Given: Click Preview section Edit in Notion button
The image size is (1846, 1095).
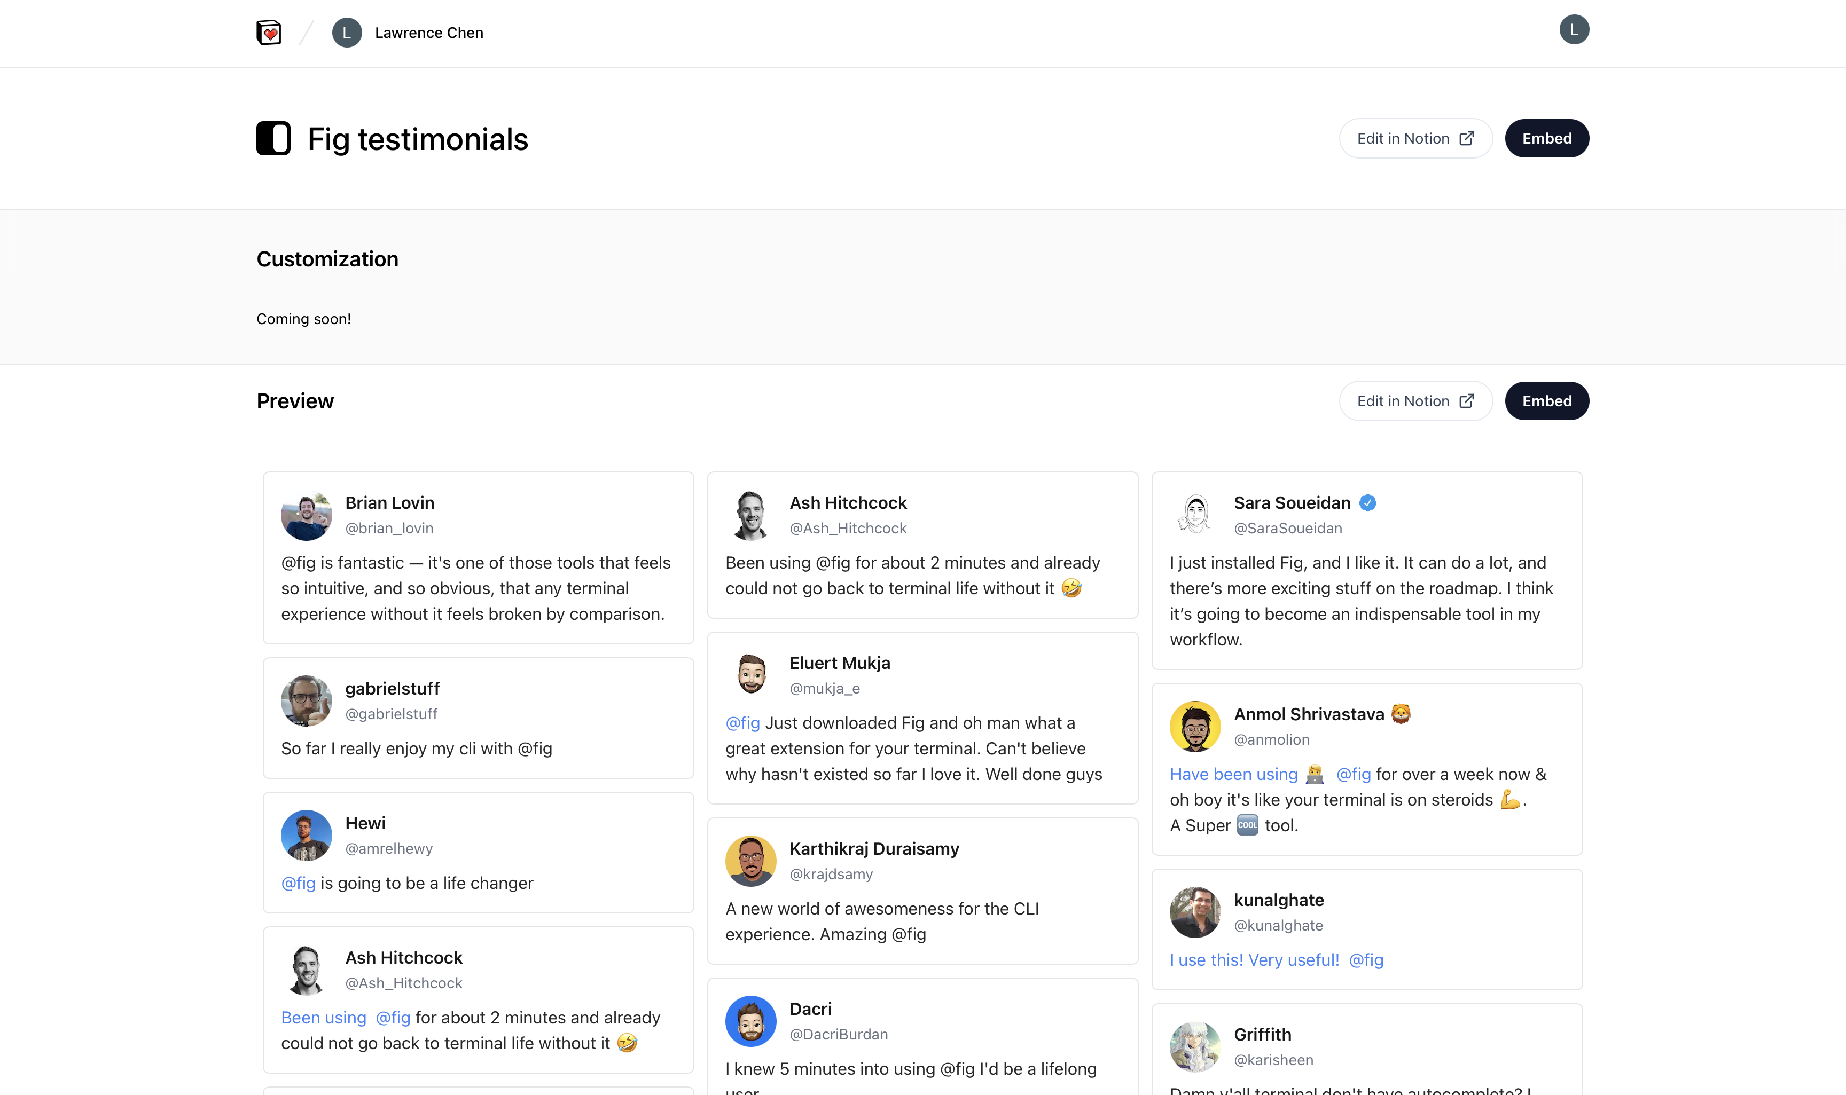Looking at the screenshot, I should tap(1415, 400).
